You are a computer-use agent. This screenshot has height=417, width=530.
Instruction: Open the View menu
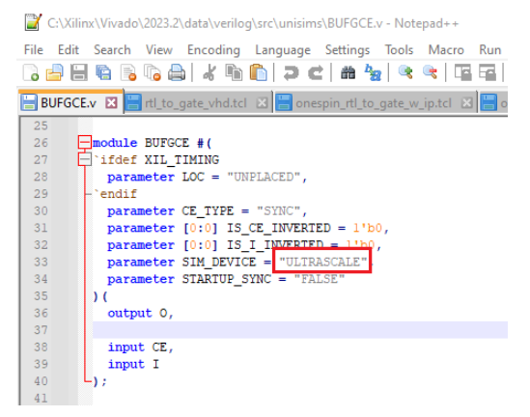[159, 50]
